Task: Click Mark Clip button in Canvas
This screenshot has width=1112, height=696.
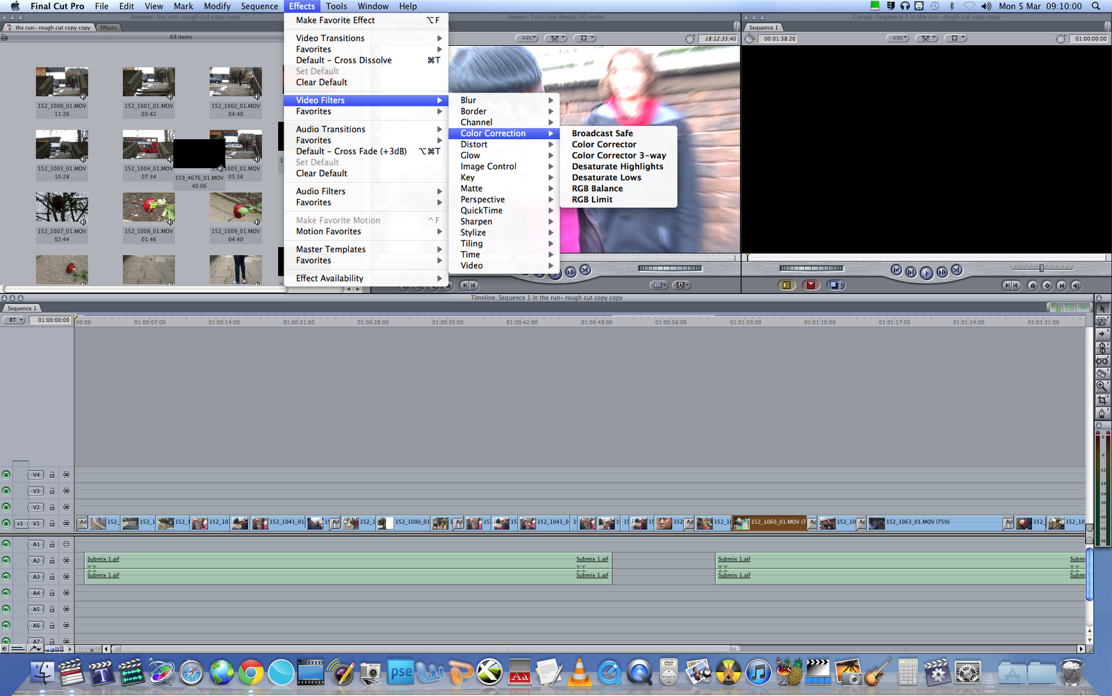Action: click(1062, 285)
